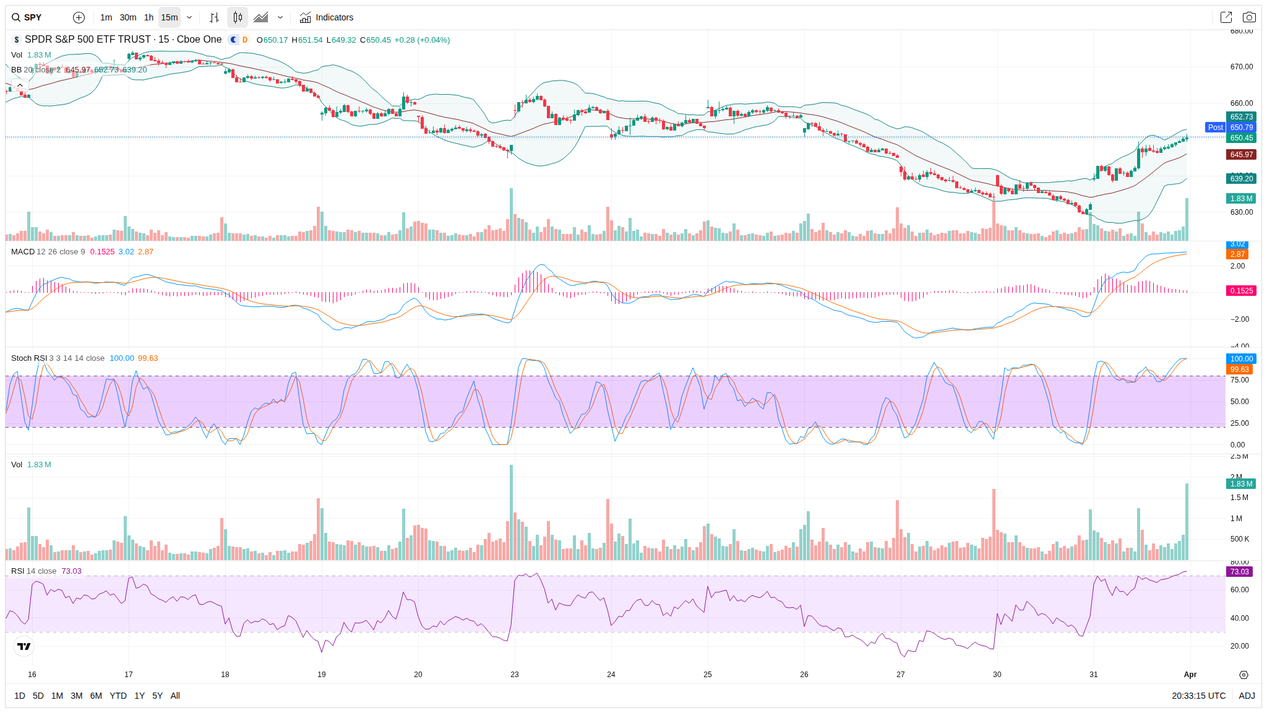Open chart settings gear near time axis
1267x713 pixels.
tap(1243, 675)
